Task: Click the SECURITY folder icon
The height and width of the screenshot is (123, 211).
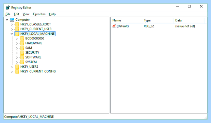Action: click(22, 53)
